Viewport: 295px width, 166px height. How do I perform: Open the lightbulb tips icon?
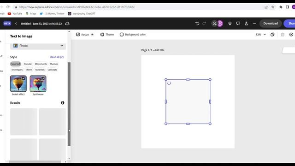(230, 24)
